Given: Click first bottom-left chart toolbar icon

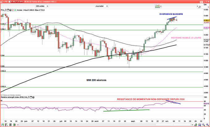Looking at the screenshot, I should tap(2, 125).
